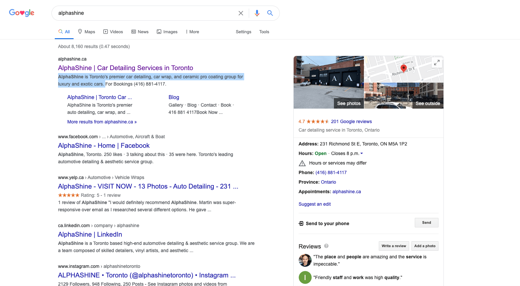Click the Write a review button
This screenshot has width=520, height=286.
tap(394, 246)
